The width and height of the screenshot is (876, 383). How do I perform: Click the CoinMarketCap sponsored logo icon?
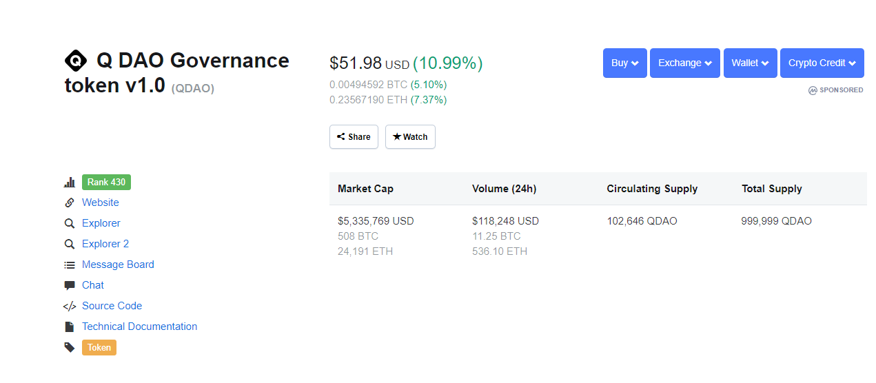pyautogui.click(x=813, y=90)
